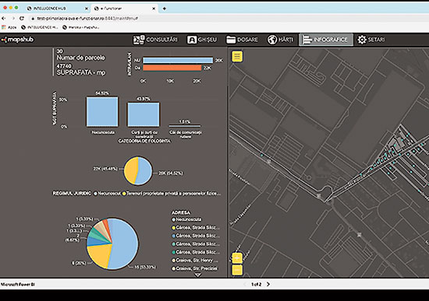Open the DOSARE folder section
The image size is (429, 301).
pyautogui.click(x=242, y=40)
